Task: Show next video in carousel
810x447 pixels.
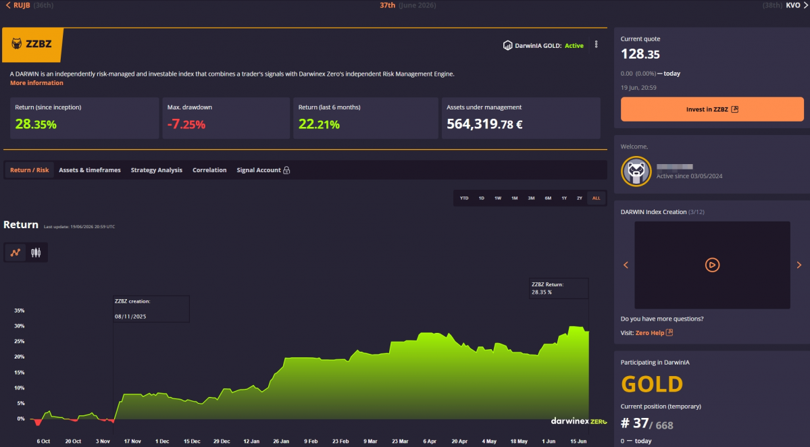Action: (x=799, y=265)
